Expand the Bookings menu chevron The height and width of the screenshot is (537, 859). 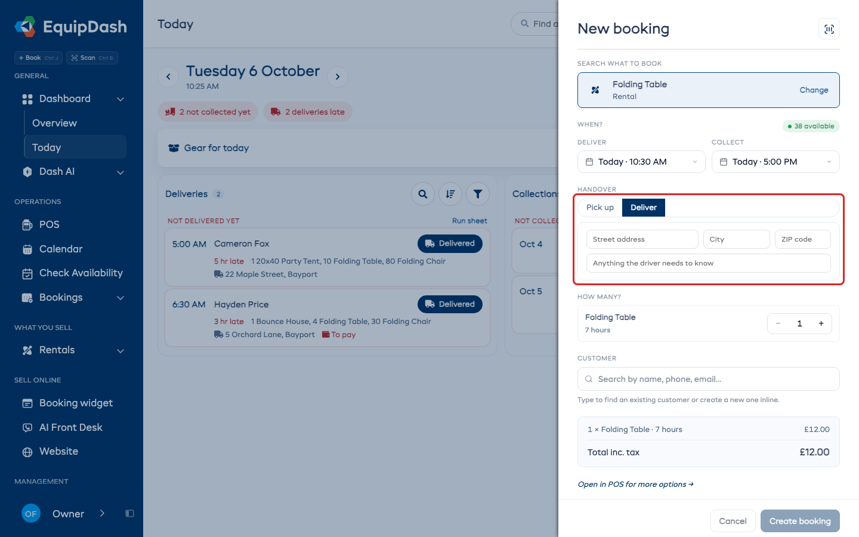120,298
